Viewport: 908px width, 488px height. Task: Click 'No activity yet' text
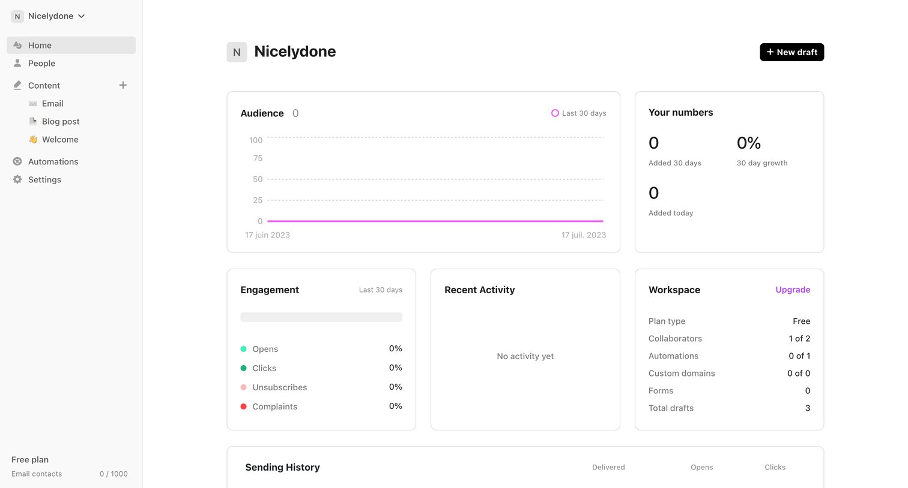click(525, 356)
